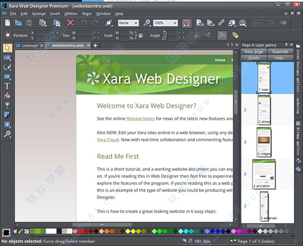Open the Link chain icon
This screenshot has height=246, width=303.
[221, 23]
